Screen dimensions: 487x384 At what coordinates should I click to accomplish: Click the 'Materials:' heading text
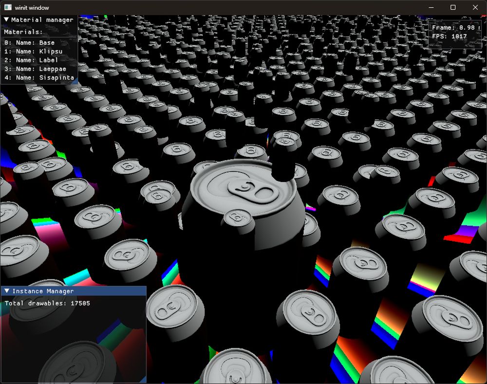pyautogui.click(x=23, y=32)
